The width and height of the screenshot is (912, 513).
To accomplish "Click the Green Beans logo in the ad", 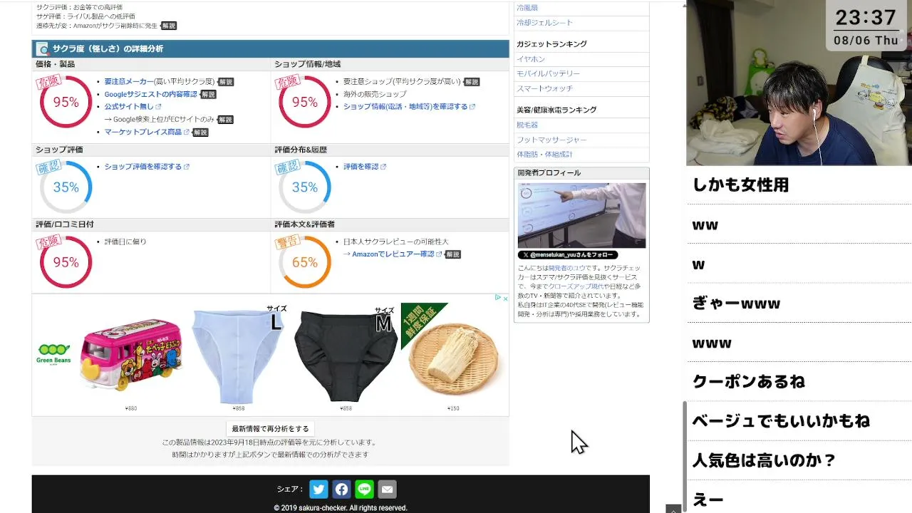I will click(x=53, y=354).
